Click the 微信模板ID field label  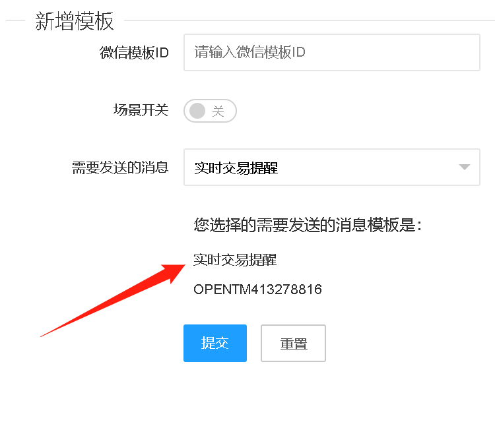pos(134,52)
